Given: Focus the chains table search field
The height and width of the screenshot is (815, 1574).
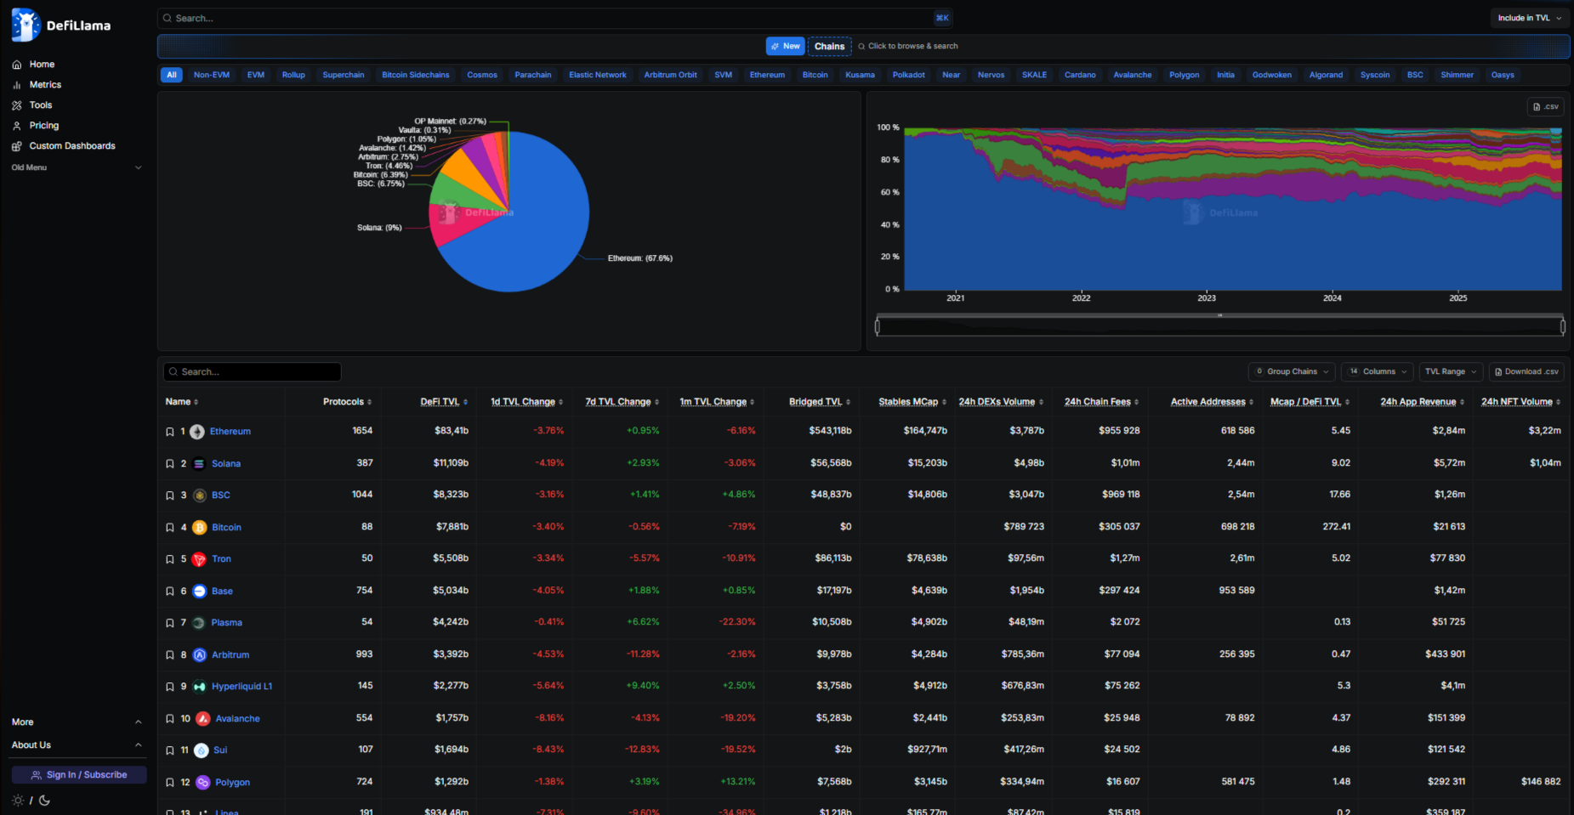Looking at the screenshot, I should point(255,372).
